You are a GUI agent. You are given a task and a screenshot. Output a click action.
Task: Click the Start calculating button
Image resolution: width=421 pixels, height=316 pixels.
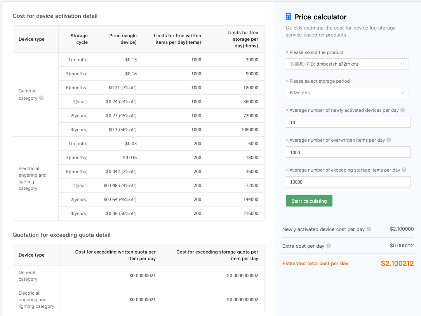click(x=309, y=201)
